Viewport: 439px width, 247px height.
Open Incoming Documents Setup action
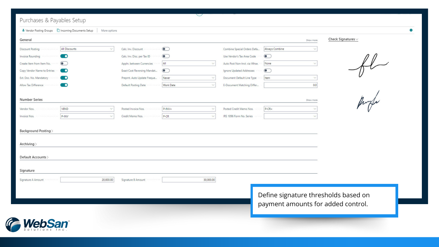pyautogui.click(x=75, y=31)
